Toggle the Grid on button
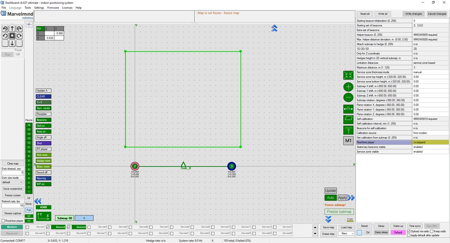 [44, 126]
